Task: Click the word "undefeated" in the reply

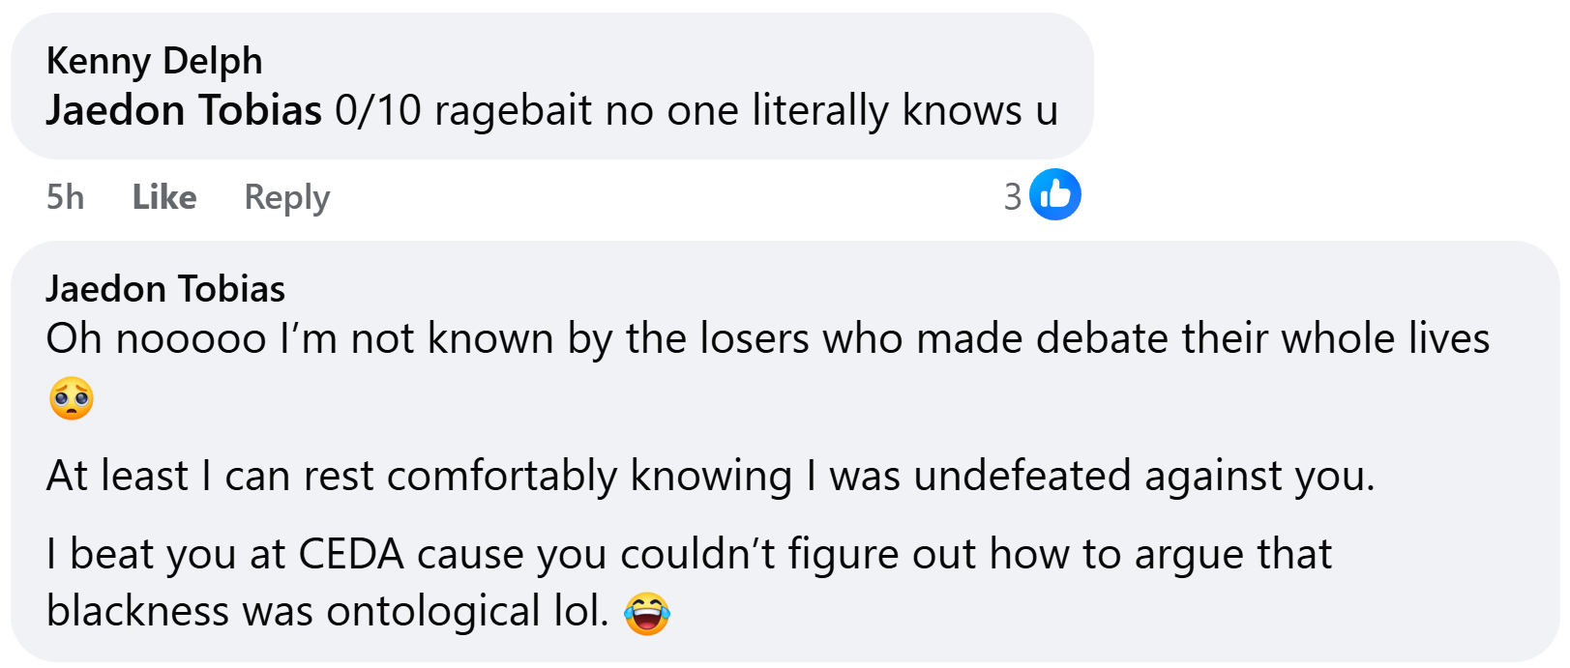Action: (x=1022, y=477)
